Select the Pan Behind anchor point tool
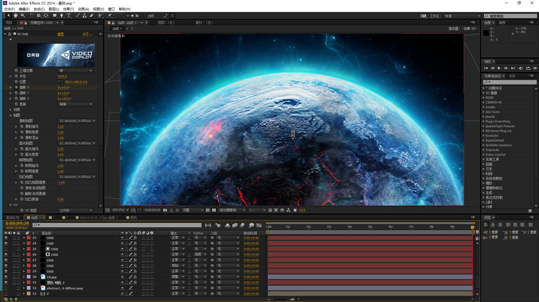539x302 pixels. (46, 16)
